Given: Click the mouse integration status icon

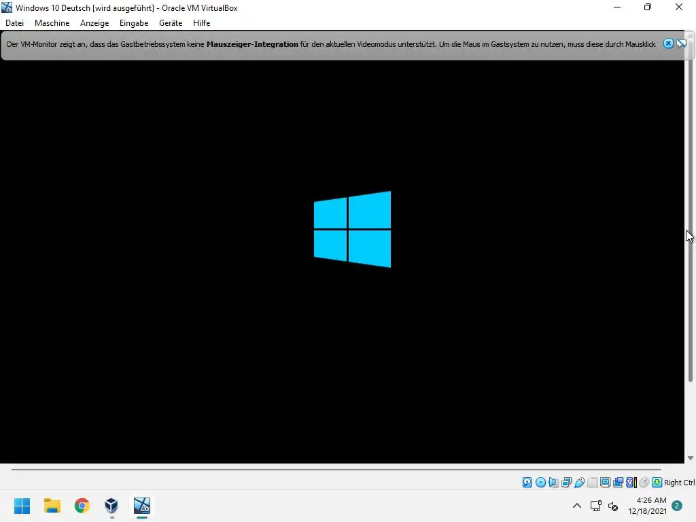Looking at the screenshot, I should click(x=644, y=483).
